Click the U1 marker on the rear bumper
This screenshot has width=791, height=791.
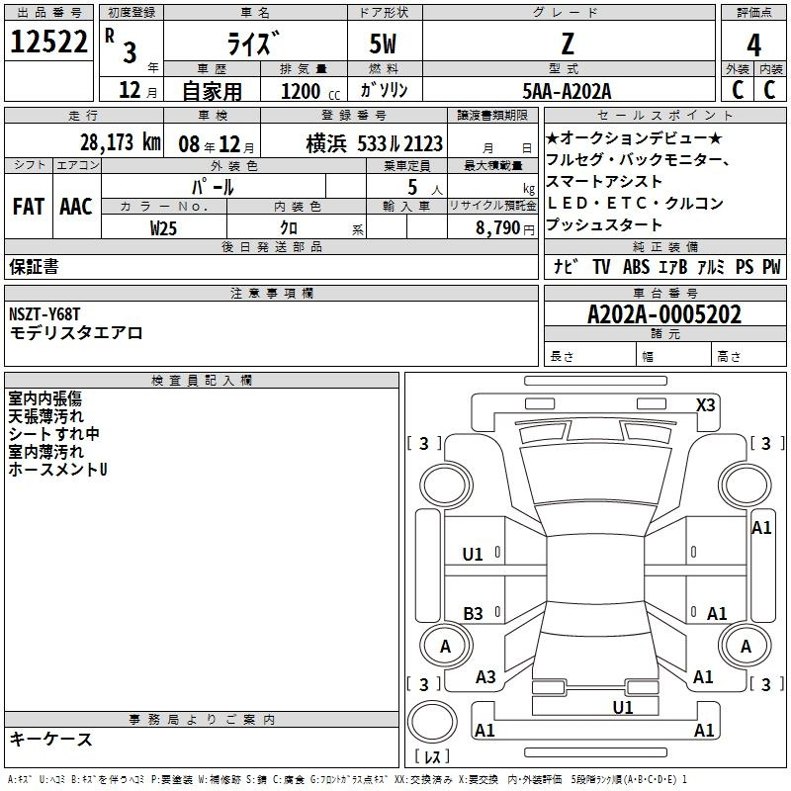pyautogui.click(x=623, y=707)
